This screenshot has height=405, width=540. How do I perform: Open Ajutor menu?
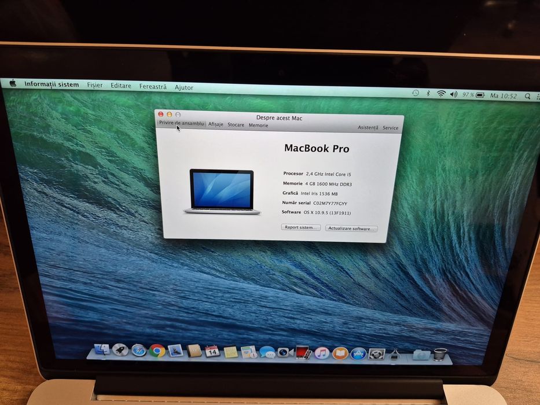coord(184,87)
